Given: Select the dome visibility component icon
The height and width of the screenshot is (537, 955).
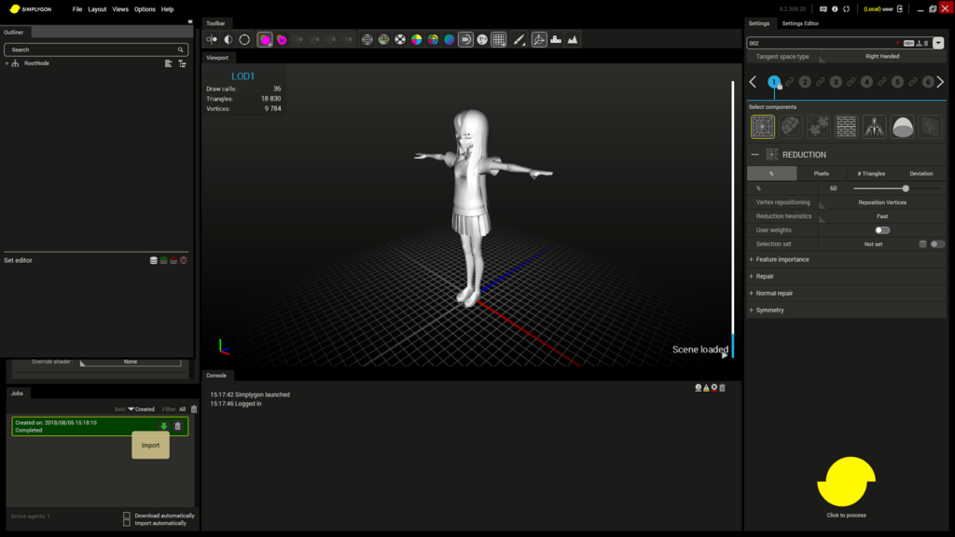Looking at the screenshot, I should (903, 127).
